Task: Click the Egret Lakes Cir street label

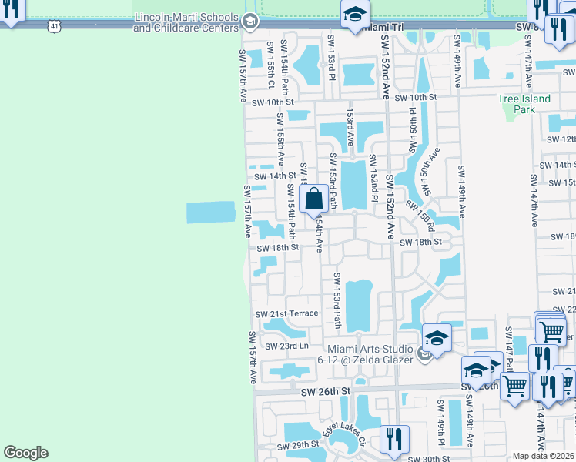Action: point(344,434)
